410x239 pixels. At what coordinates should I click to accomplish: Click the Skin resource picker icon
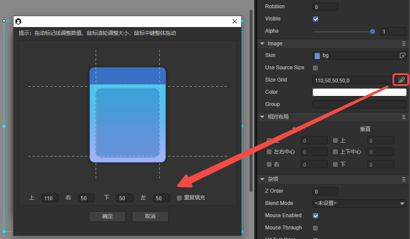[x=403, y=56]
